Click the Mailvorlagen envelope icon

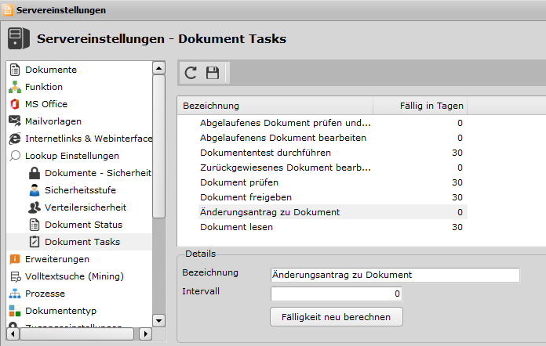tap(15, 121)
